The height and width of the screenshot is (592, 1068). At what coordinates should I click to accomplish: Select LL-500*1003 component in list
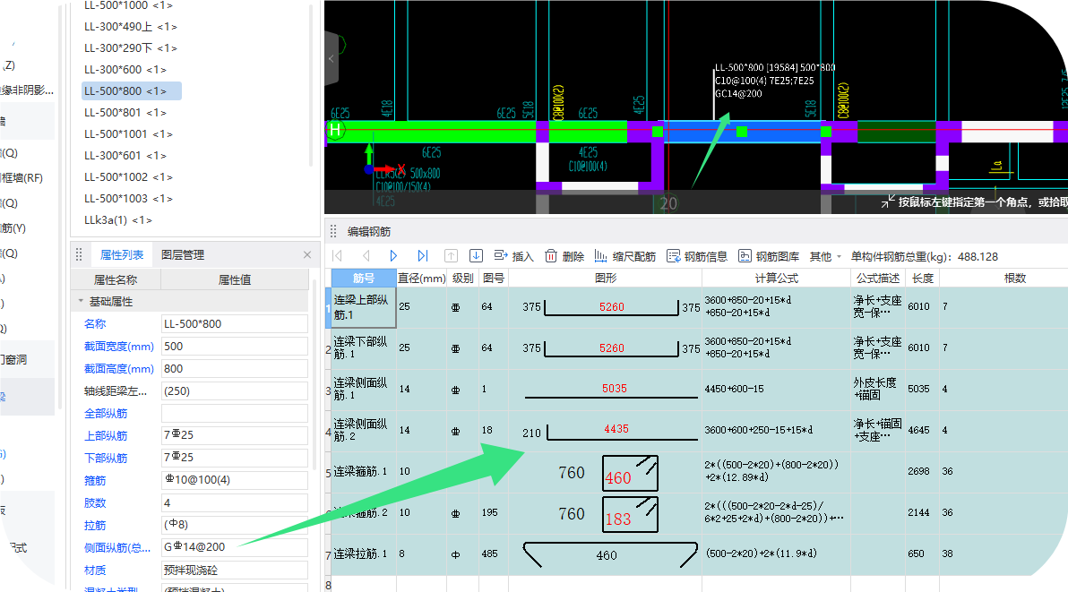(129, 198)
